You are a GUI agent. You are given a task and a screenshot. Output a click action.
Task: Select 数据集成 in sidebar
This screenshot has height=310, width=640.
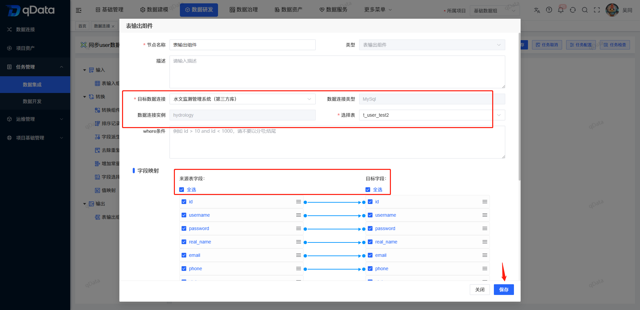pos(35,85)
